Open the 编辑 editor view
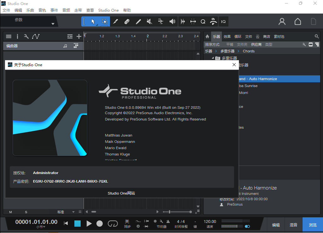This screenshot has height=233, width=323. [x=276, y=225]
